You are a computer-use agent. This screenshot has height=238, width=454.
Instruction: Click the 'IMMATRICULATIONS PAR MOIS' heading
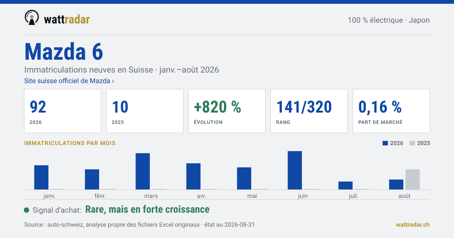pos(70,143)
